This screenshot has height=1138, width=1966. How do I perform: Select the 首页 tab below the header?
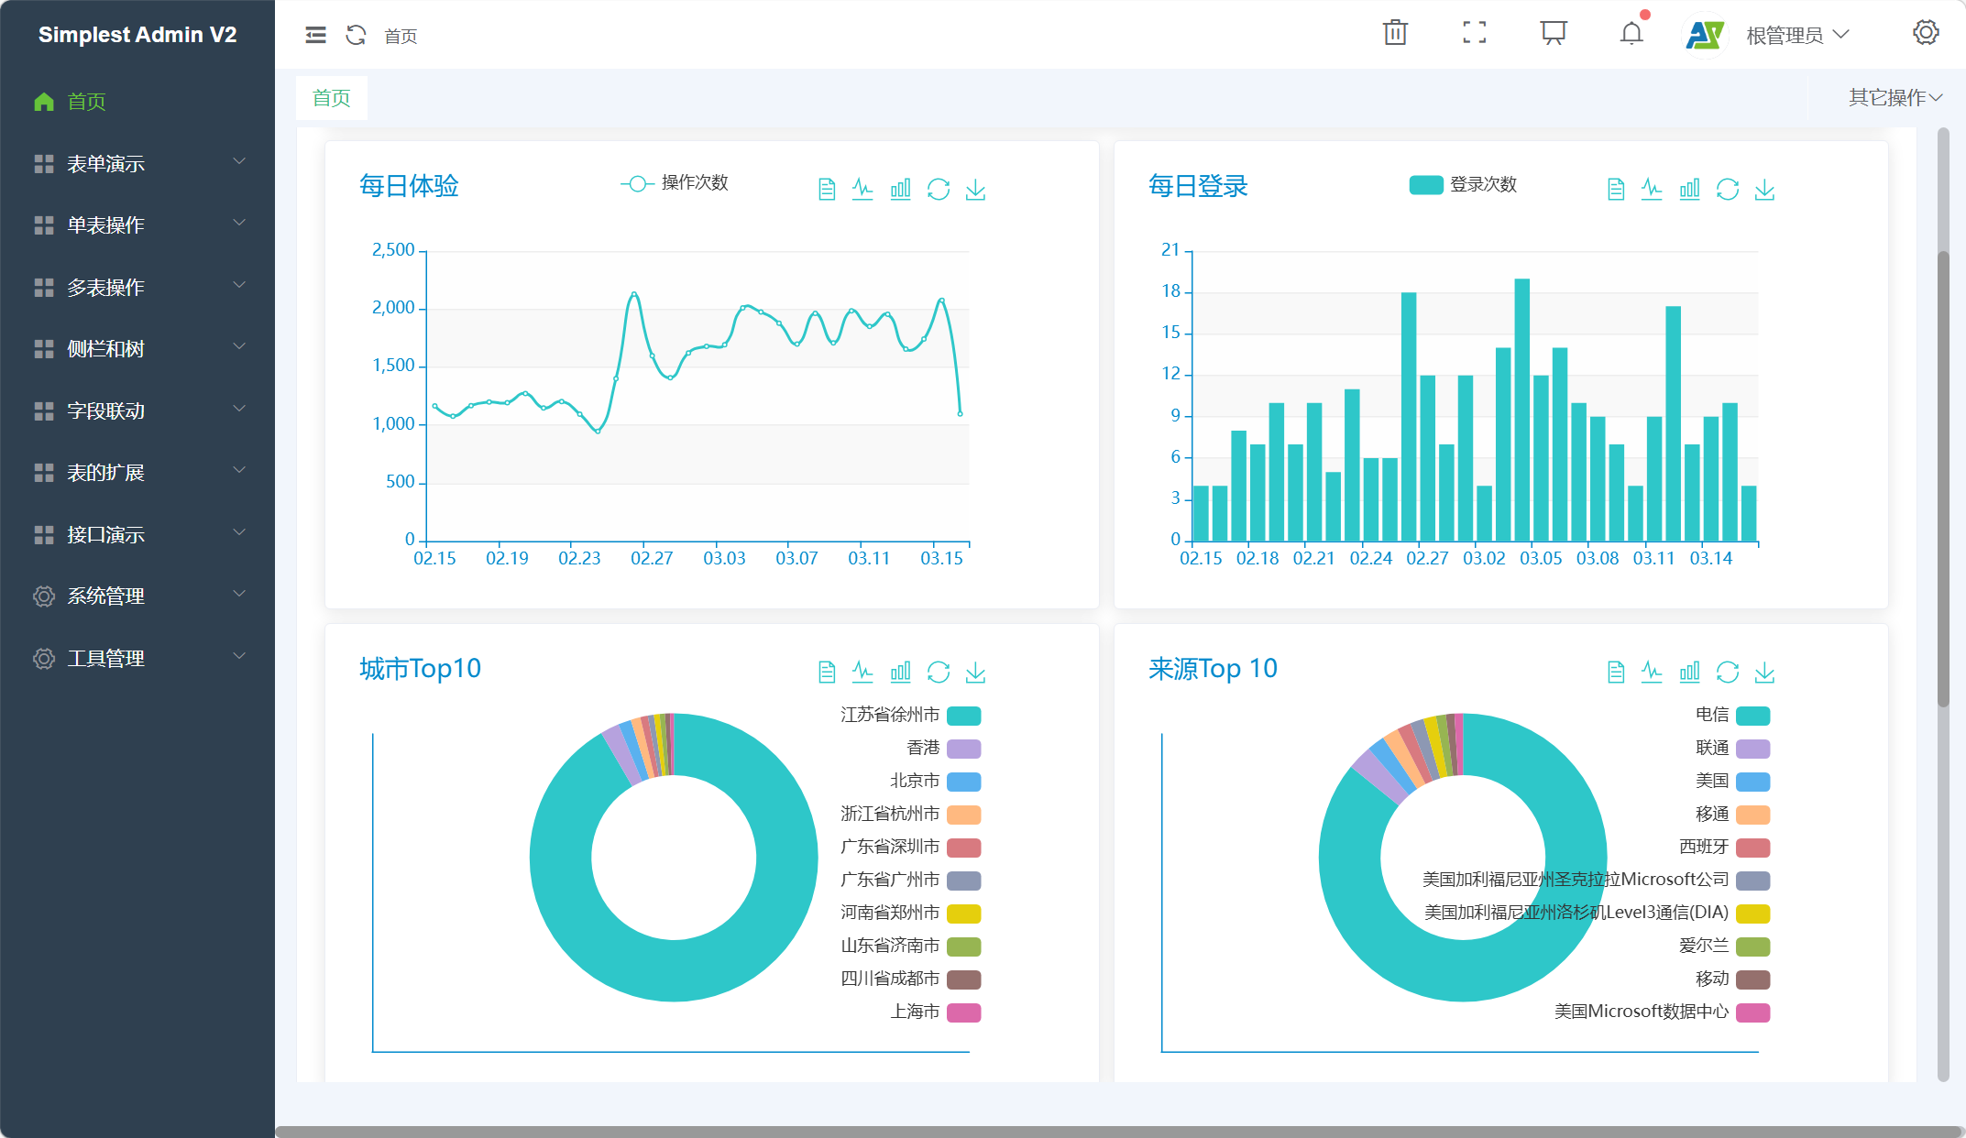point(331,98)
